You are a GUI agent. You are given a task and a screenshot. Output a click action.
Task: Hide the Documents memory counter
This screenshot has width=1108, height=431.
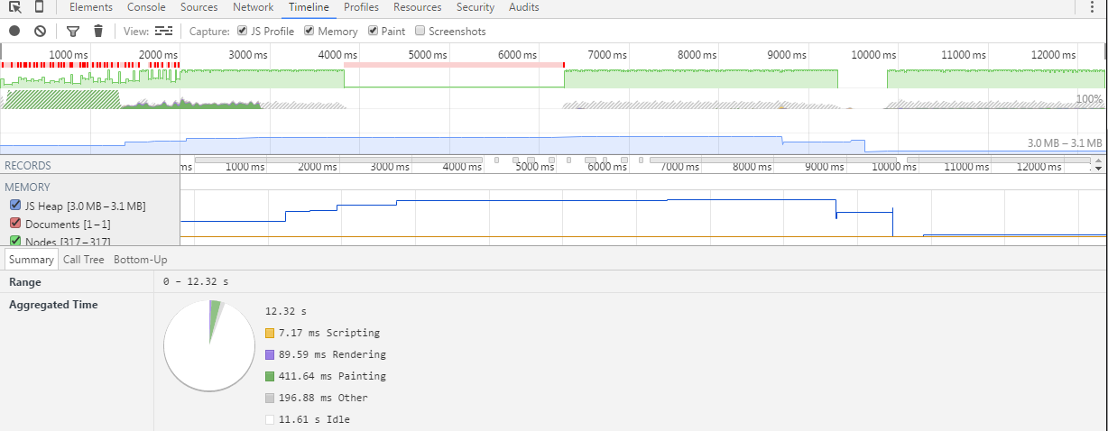[15, 224]
